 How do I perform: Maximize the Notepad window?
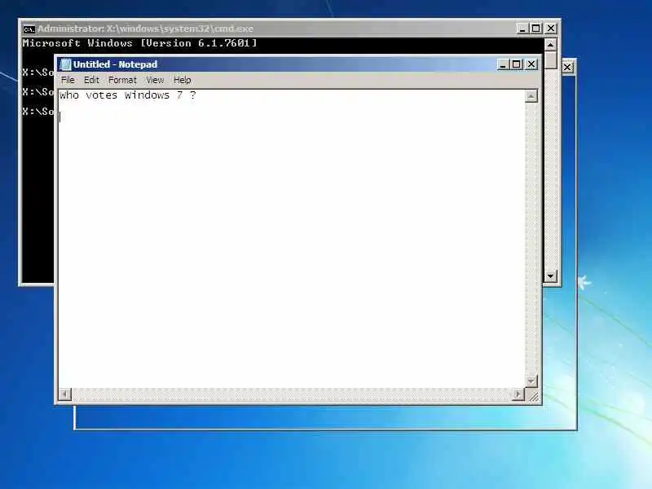(517, 64)
